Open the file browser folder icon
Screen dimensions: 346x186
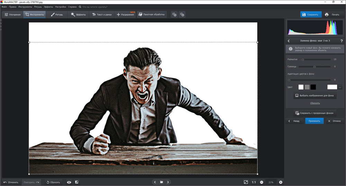(x=161, y=182)
